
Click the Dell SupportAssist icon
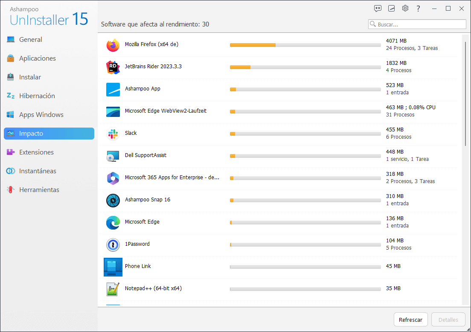pyautogui.click(x=113, y=156)
